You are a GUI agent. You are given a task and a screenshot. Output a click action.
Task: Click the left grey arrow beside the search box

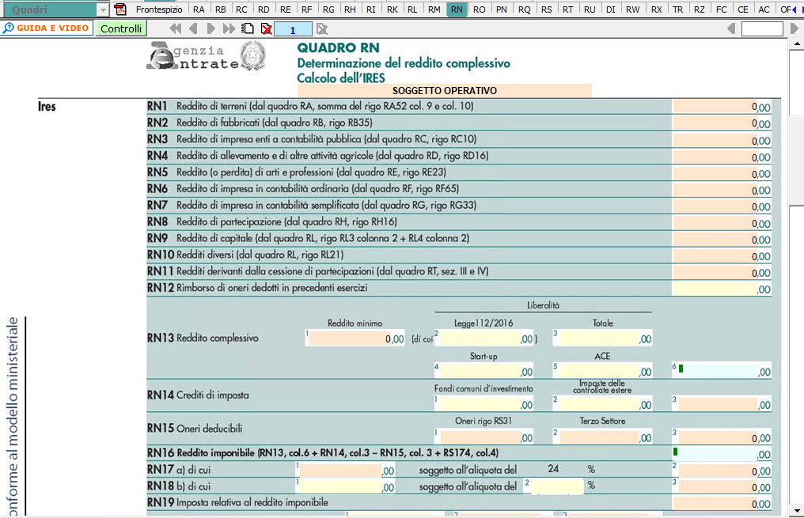click(x=732, y=28)
